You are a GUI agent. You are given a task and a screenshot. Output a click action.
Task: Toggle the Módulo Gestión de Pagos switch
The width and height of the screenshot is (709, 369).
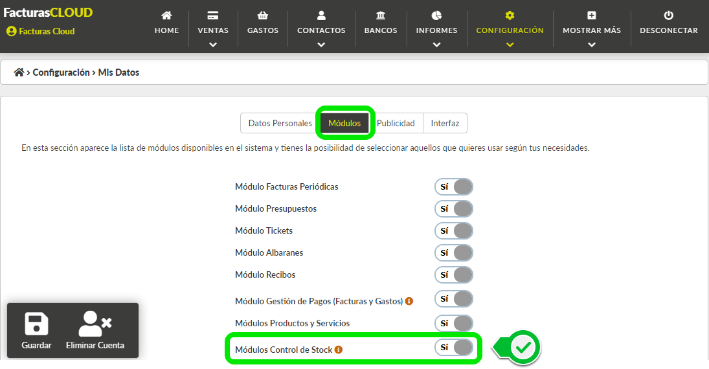coord(454,299)
